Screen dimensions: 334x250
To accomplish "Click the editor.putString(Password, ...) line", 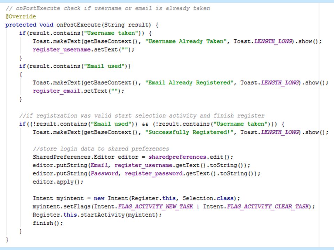I will 146,174.
